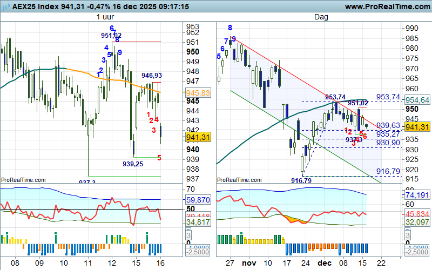Screen dimensions: 432x270
Task: Select the '1 uur' chart panel header
Action: click(x=105, y=17)
